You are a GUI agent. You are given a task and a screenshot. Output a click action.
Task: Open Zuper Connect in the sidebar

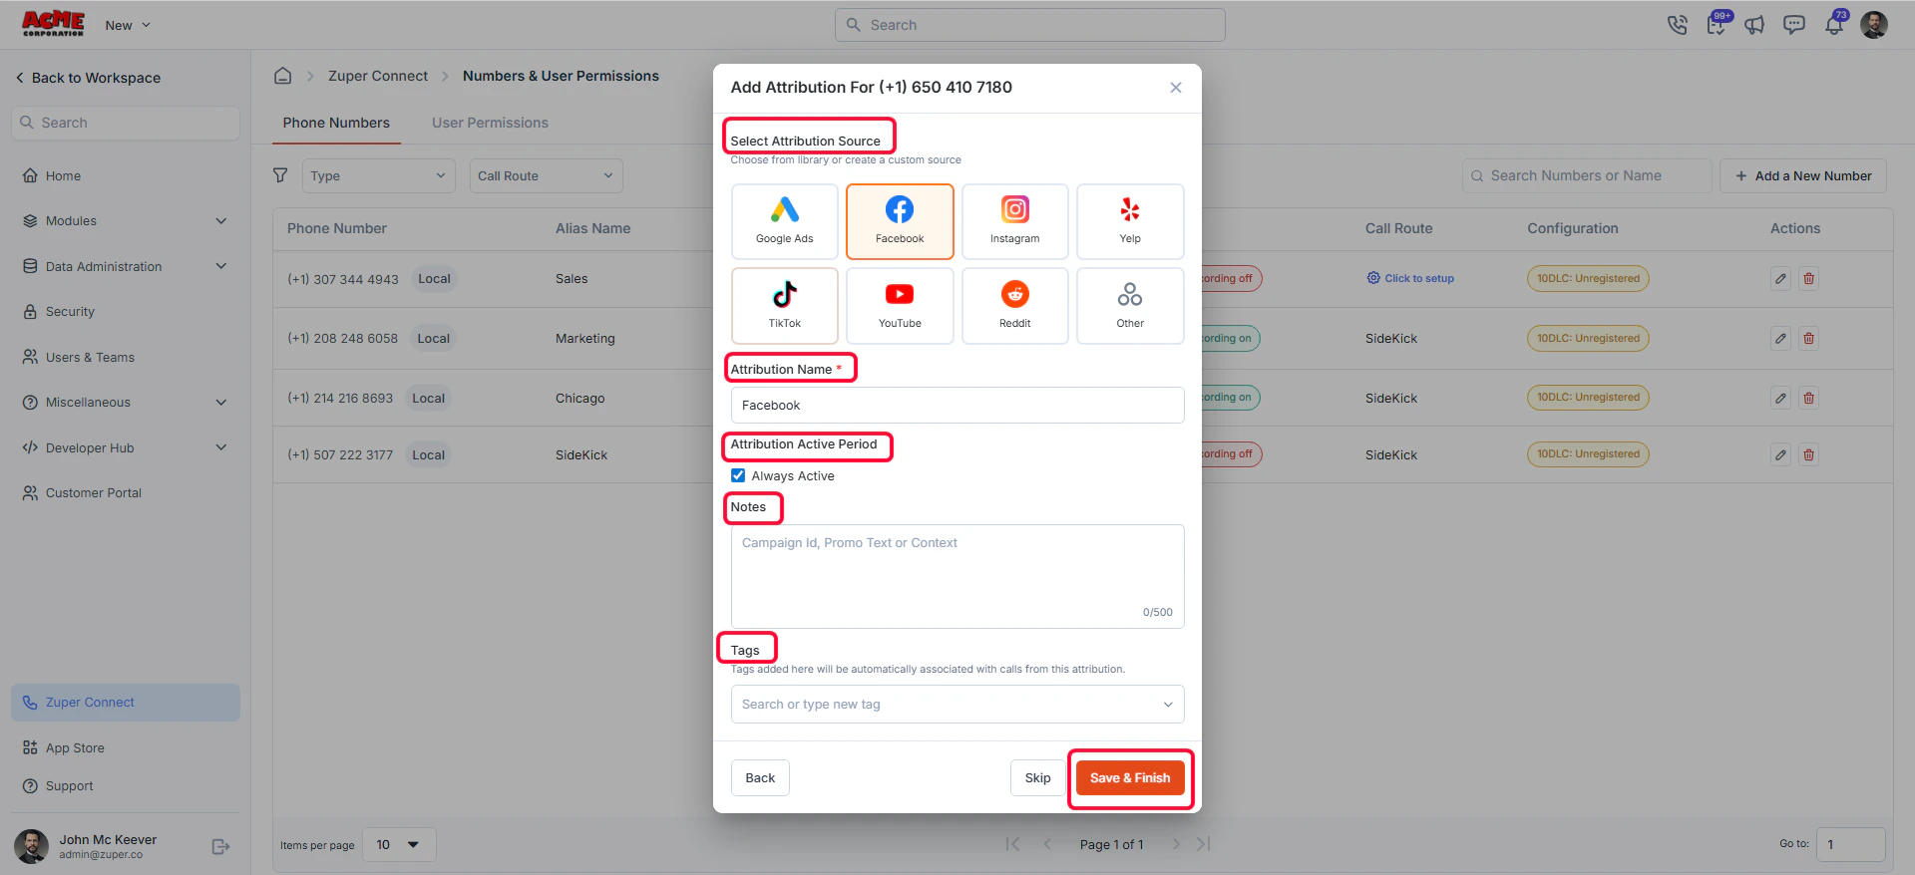point(126,703)
